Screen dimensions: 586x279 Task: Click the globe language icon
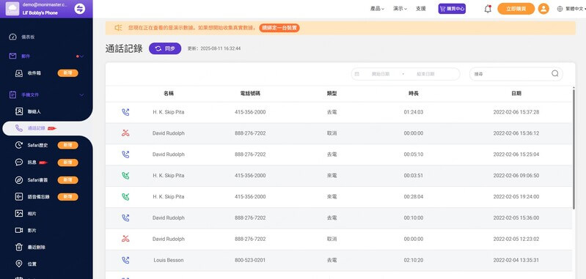pyautogui.click(x=560, y=9)
